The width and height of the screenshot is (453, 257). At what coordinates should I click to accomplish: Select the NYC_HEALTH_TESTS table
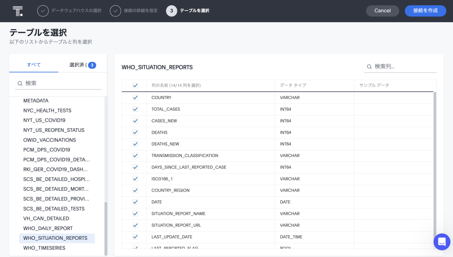[x=47, y=111]
